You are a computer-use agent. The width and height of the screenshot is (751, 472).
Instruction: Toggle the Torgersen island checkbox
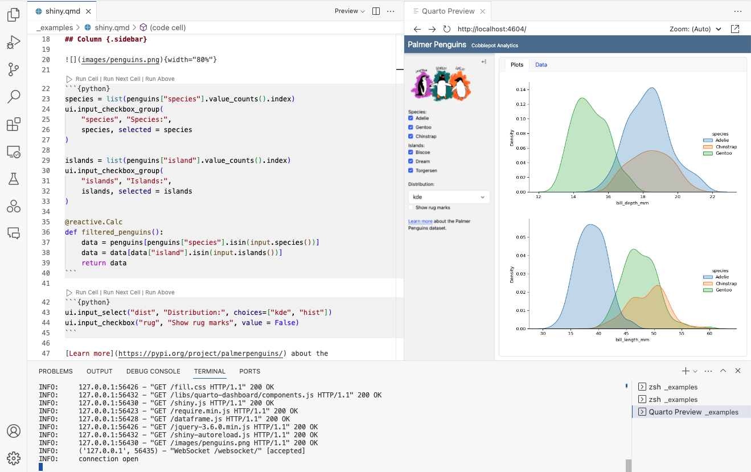(411, 170)
